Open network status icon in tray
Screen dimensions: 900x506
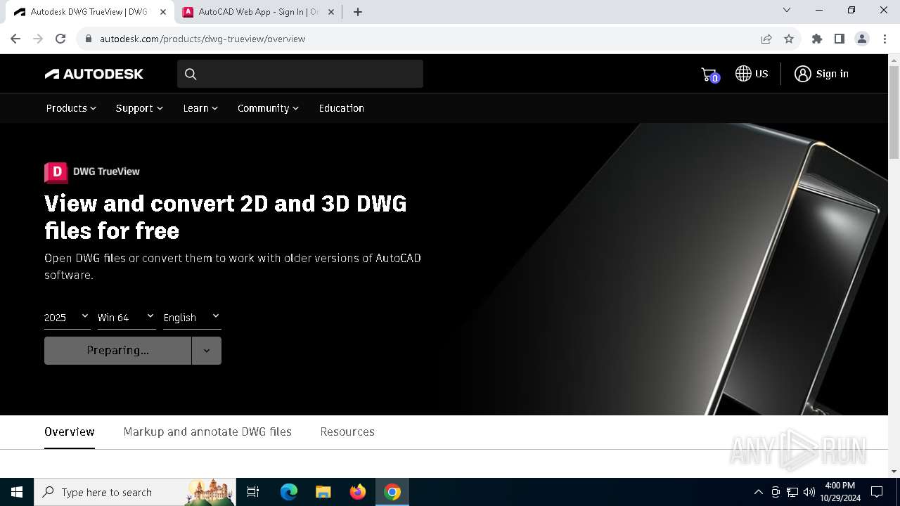[792, 492]
